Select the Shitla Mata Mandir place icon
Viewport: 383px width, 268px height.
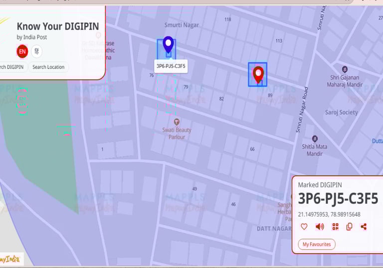[315, 139]
